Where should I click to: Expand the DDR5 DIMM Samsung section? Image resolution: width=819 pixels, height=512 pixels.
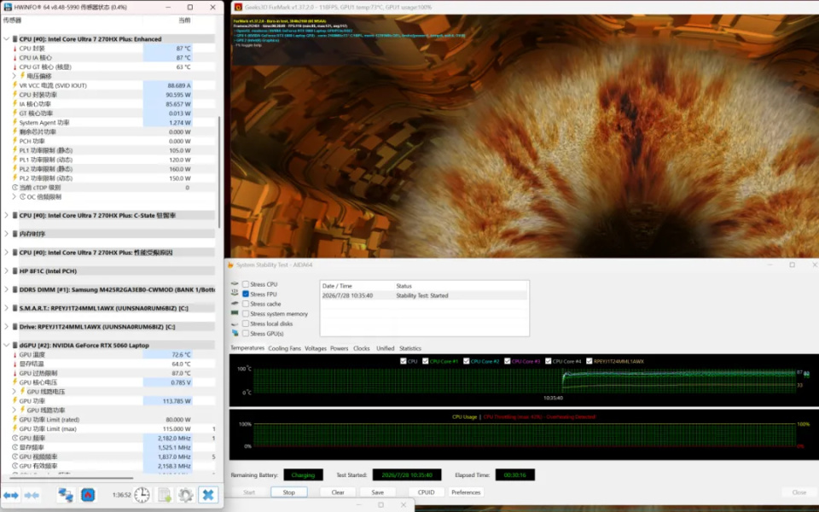coord(7,289)
